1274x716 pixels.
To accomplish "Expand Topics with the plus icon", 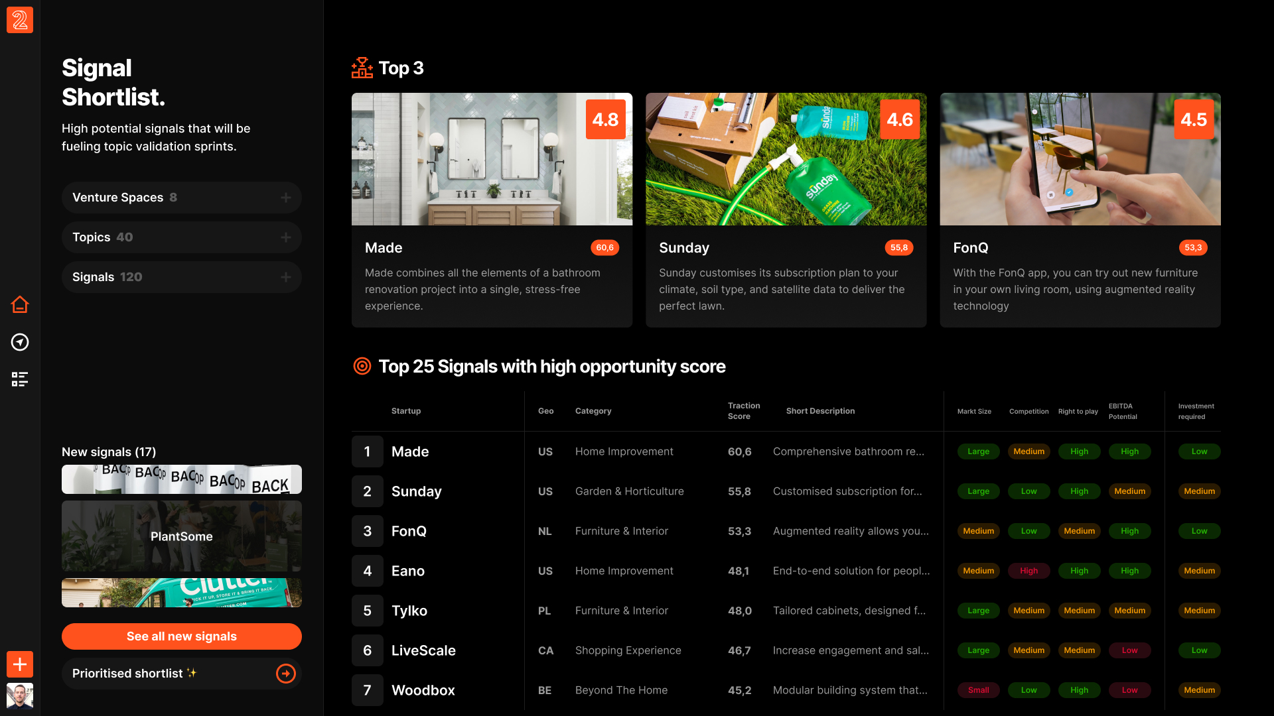I will click(x=286, y=237).
